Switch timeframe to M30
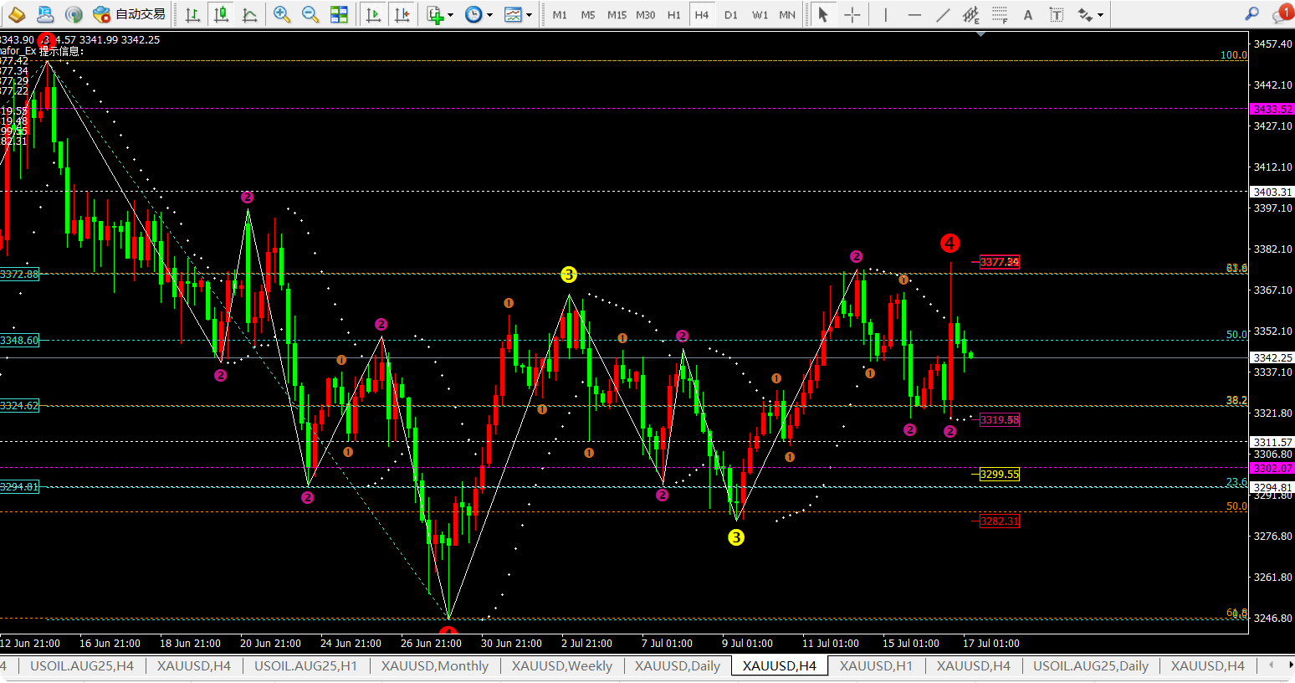Screen dimensions: 1295x683 [x=645, y=14]
